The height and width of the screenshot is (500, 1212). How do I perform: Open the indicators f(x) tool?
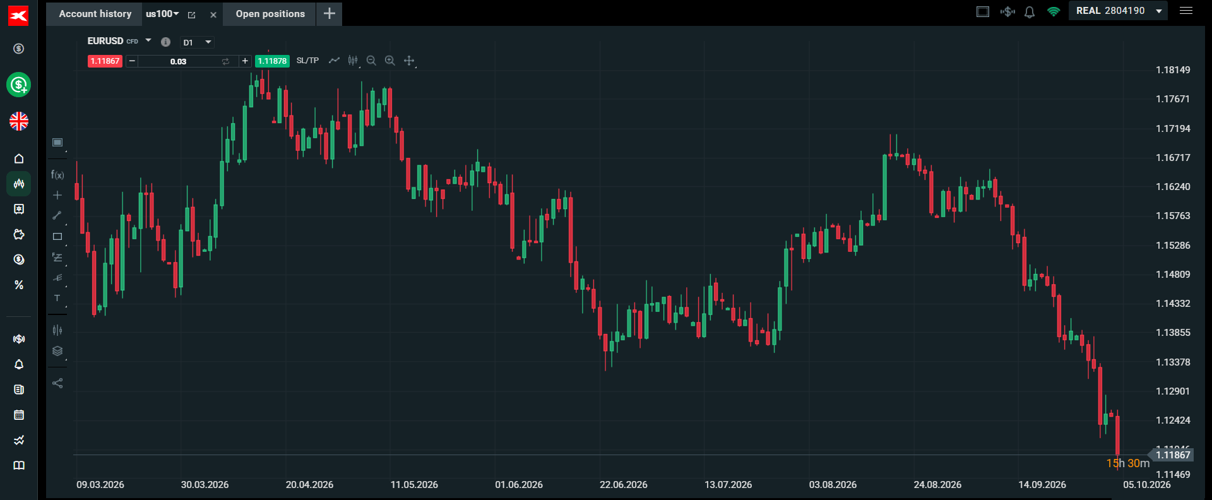click(x=57, y=175)
